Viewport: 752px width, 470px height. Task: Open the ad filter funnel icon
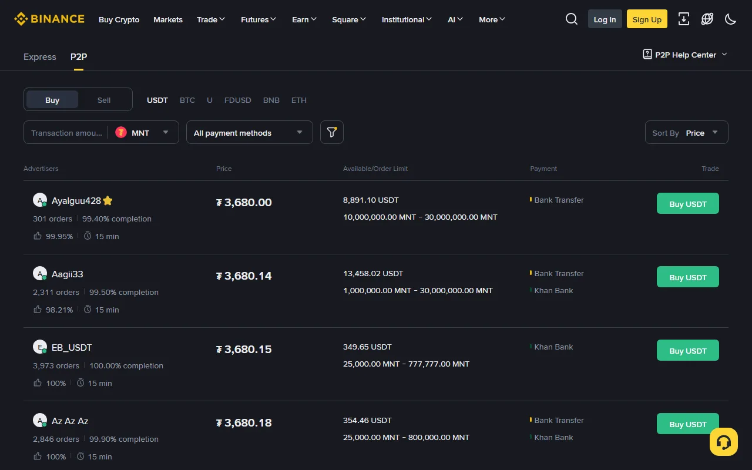pyautogui.click(x=332, y=132)
